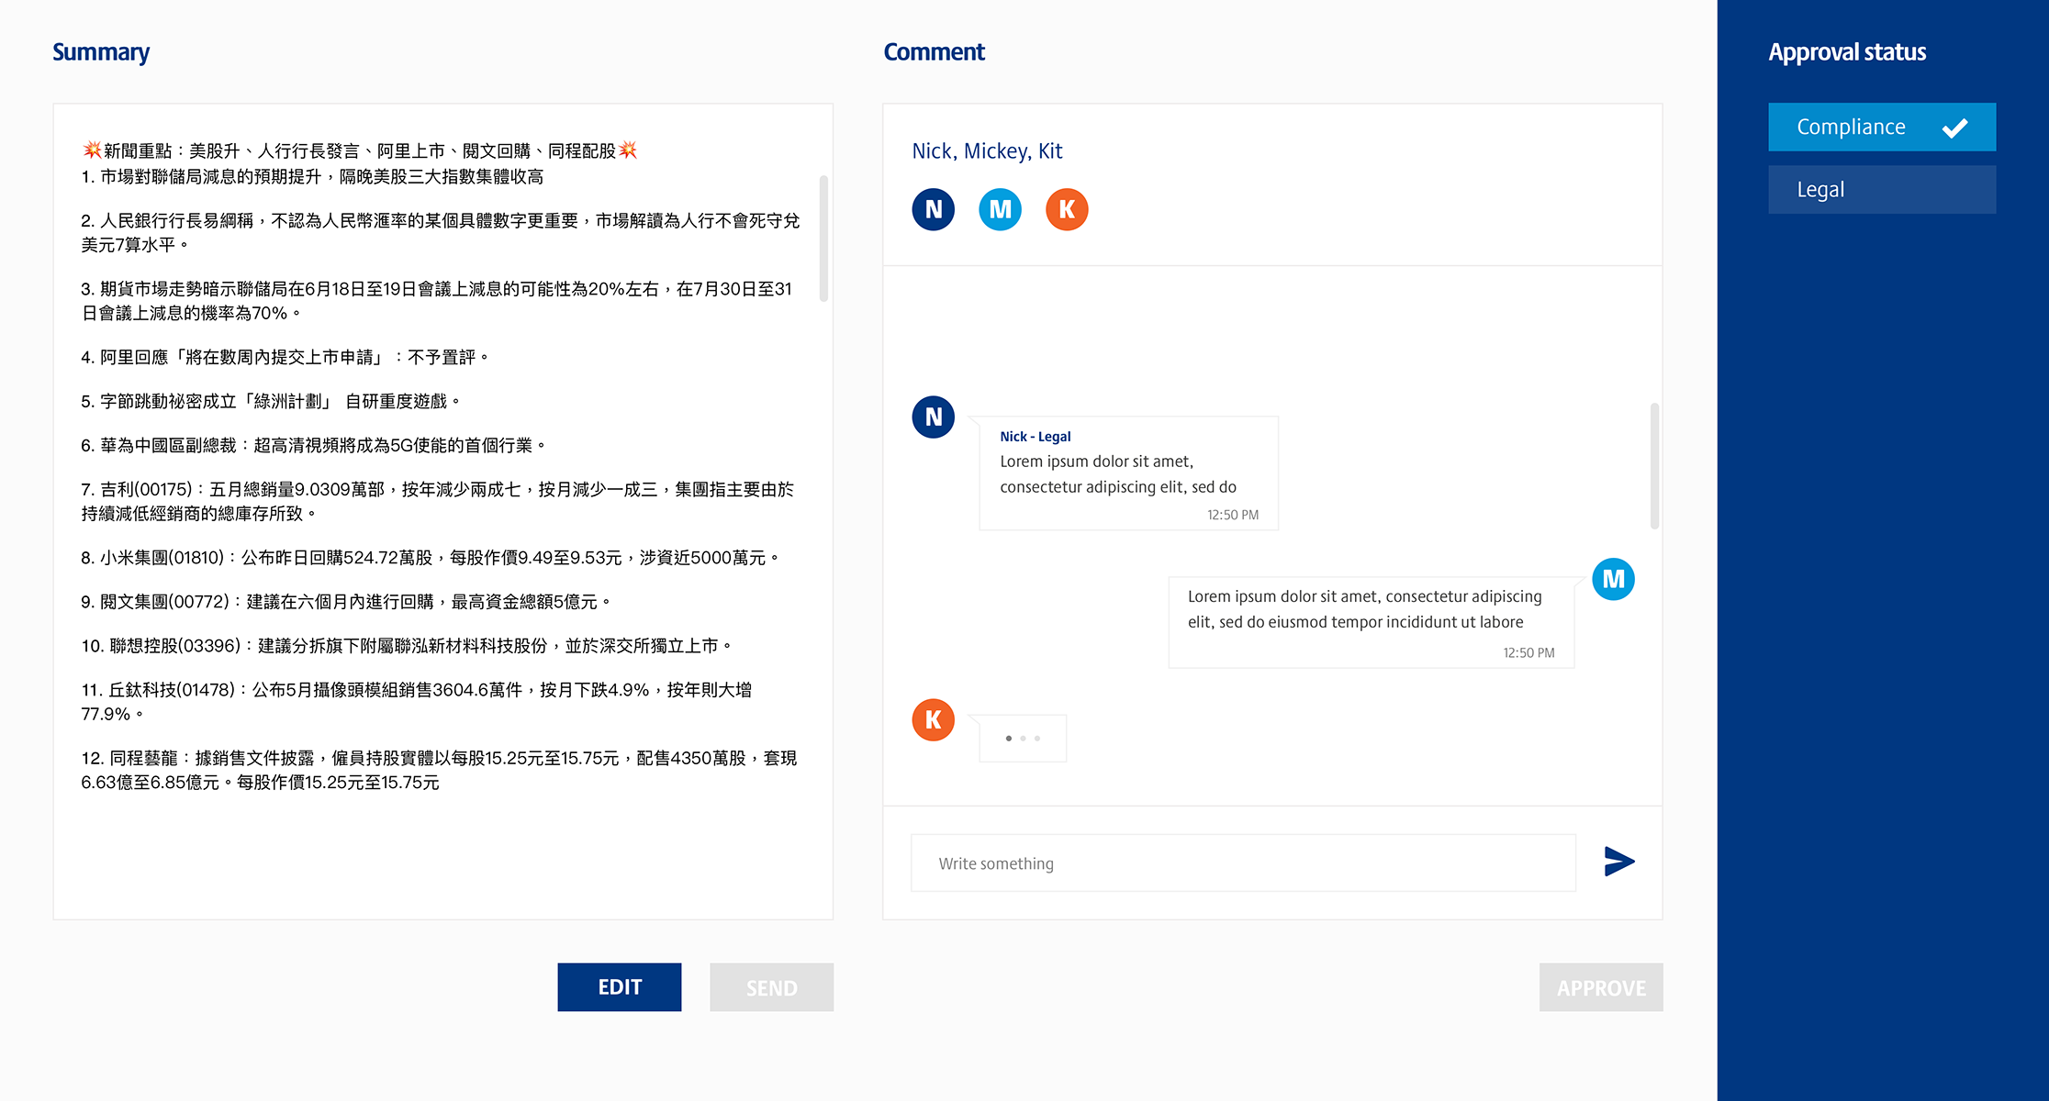Click summary item 9 about 閱文集團(00772)
Viewport: 2049px width, 1101px height.
pyautogui.click(x=346, y=602)
